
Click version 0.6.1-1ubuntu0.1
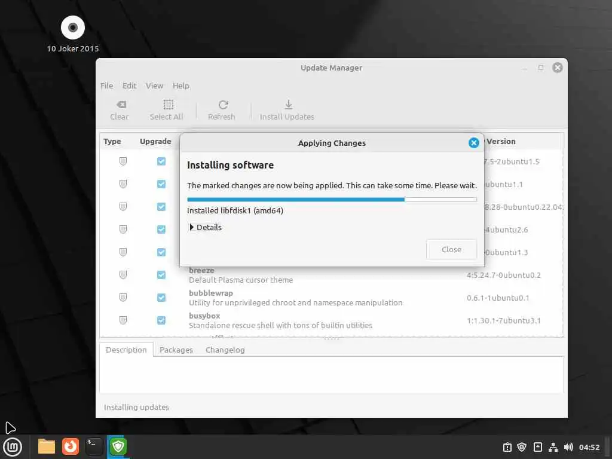pyautogui.click(x=498, y=298)
